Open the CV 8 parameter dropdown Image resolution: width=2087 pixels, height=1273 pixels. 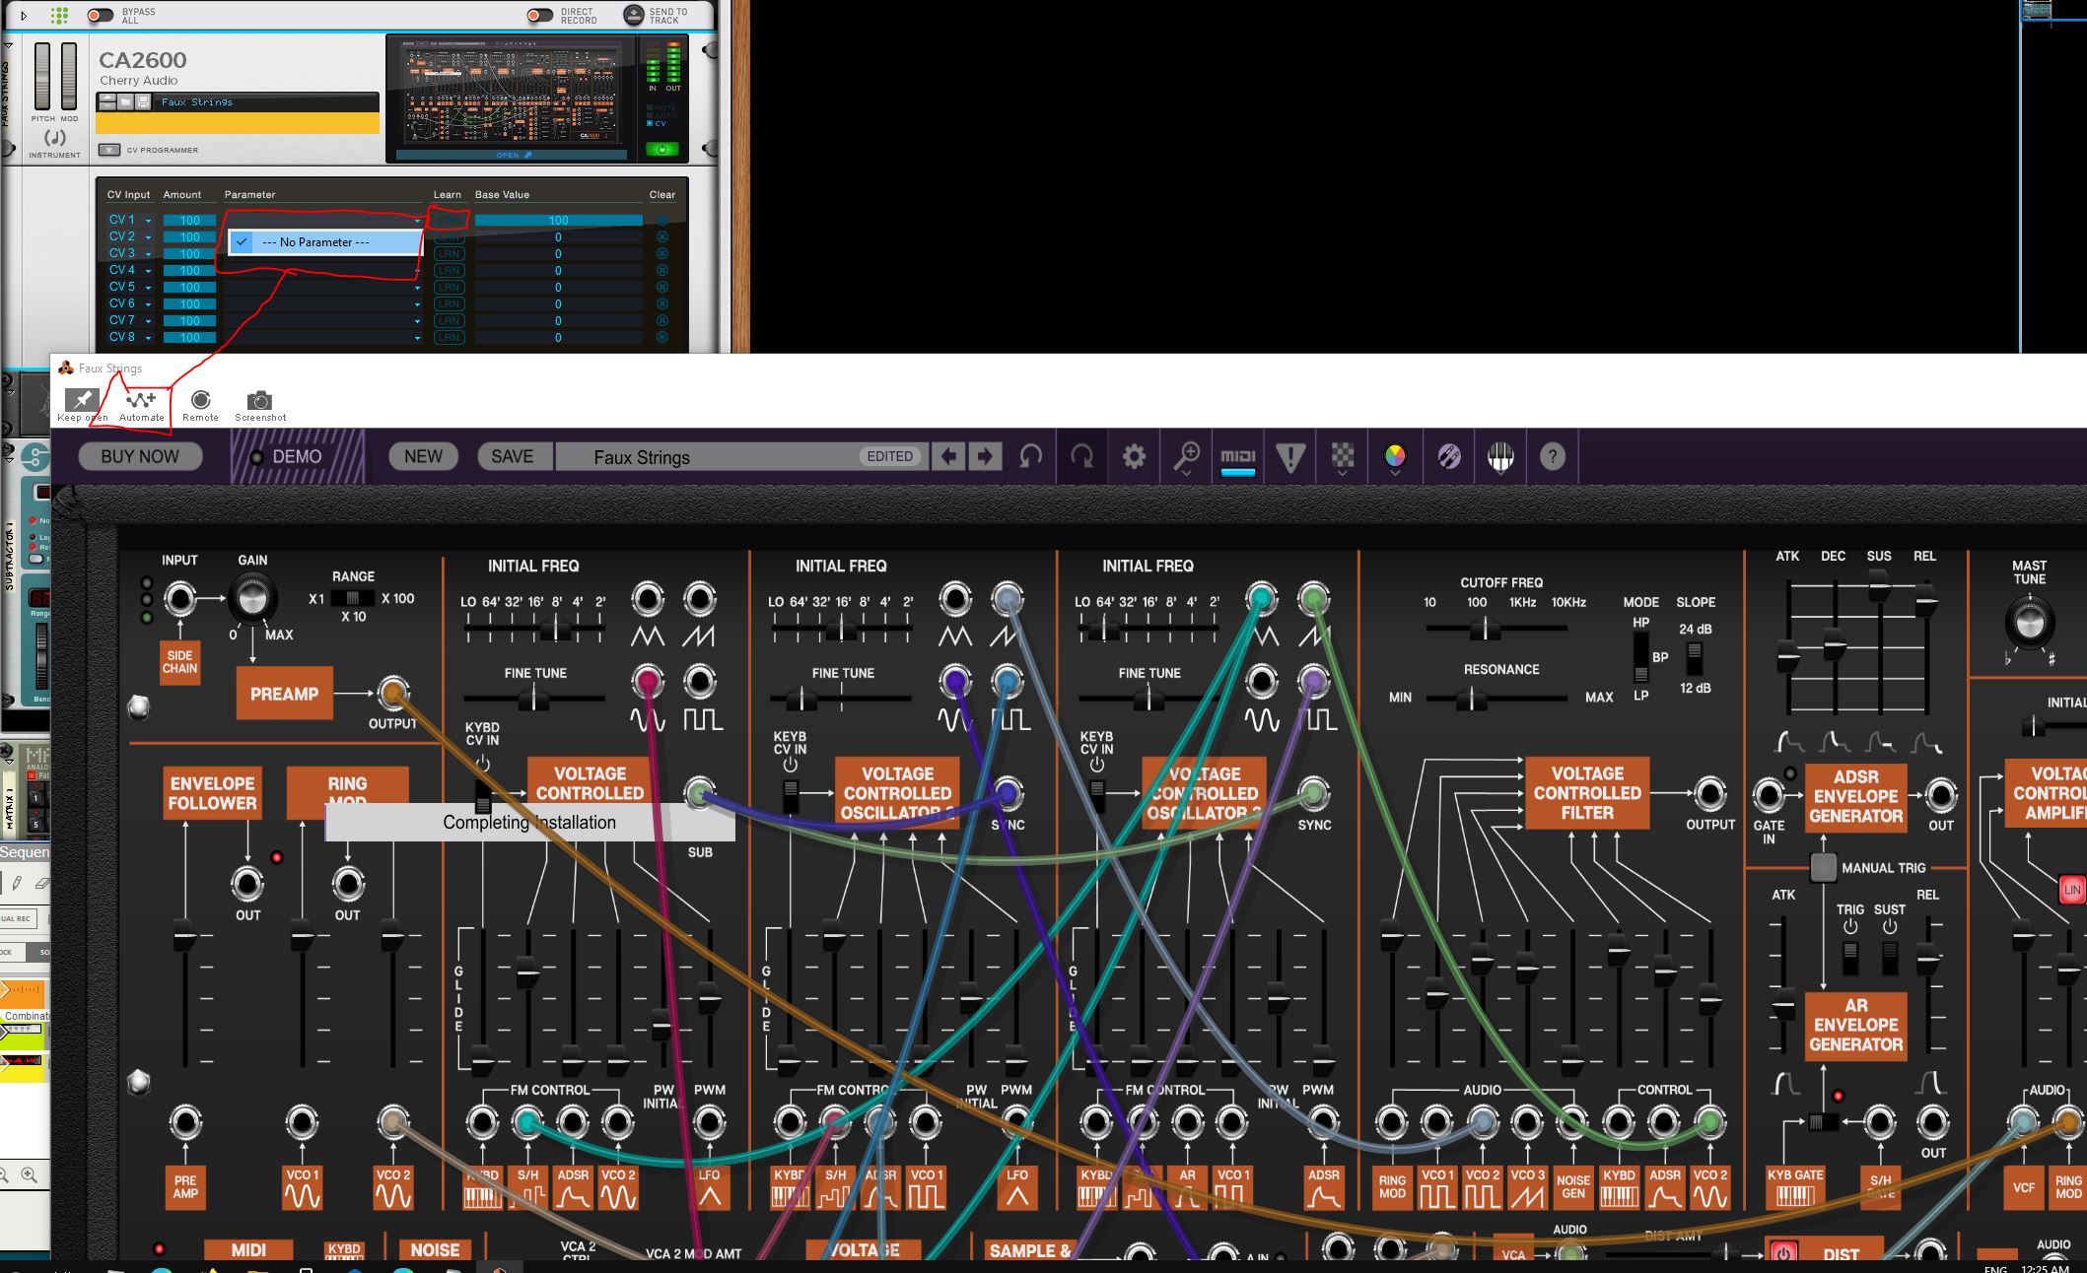tap(323, 337)
